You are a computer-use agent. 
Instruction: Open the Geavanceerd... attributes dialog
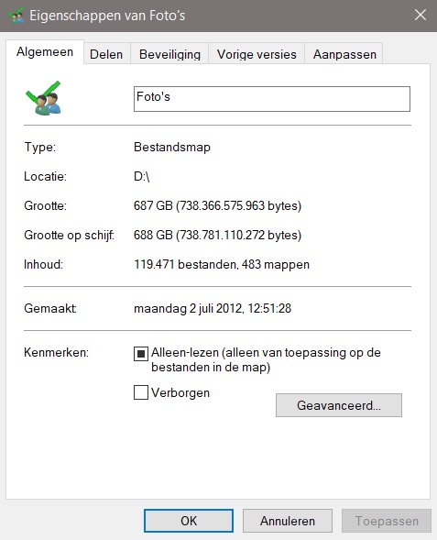(x=339, y=405)
